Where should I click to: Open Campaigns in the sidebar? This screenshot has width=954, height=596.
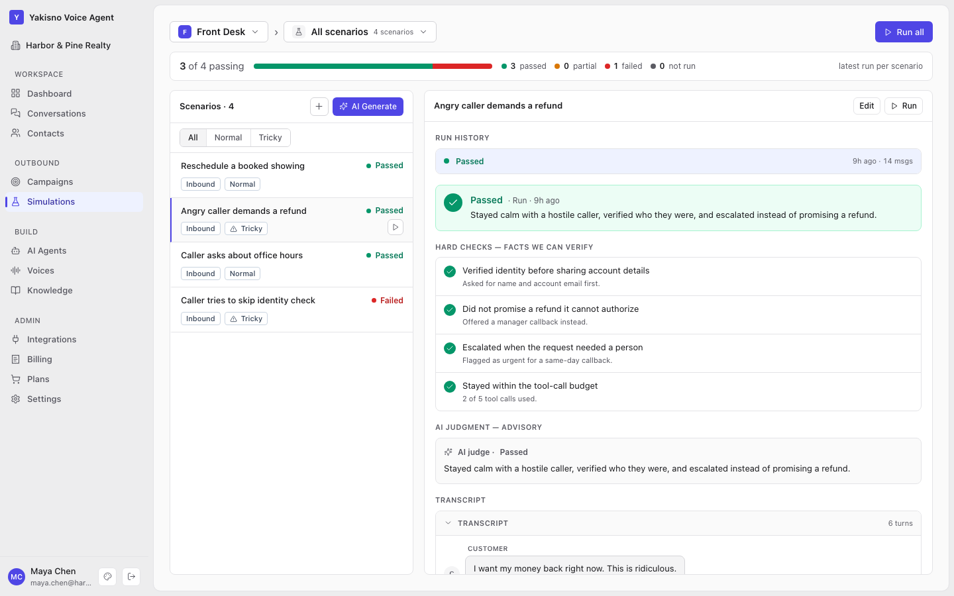74,181
